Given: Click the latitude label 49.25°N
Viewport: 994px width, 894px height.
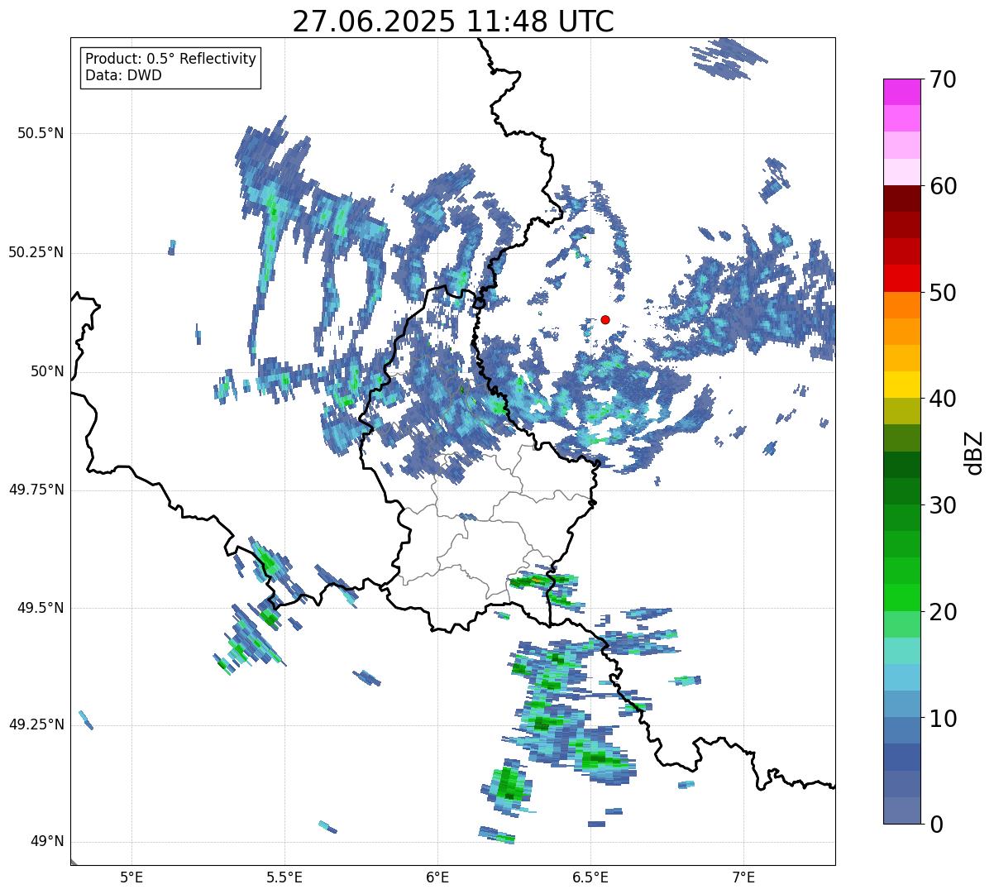Looking at the screenshot, I should point(36,724).
